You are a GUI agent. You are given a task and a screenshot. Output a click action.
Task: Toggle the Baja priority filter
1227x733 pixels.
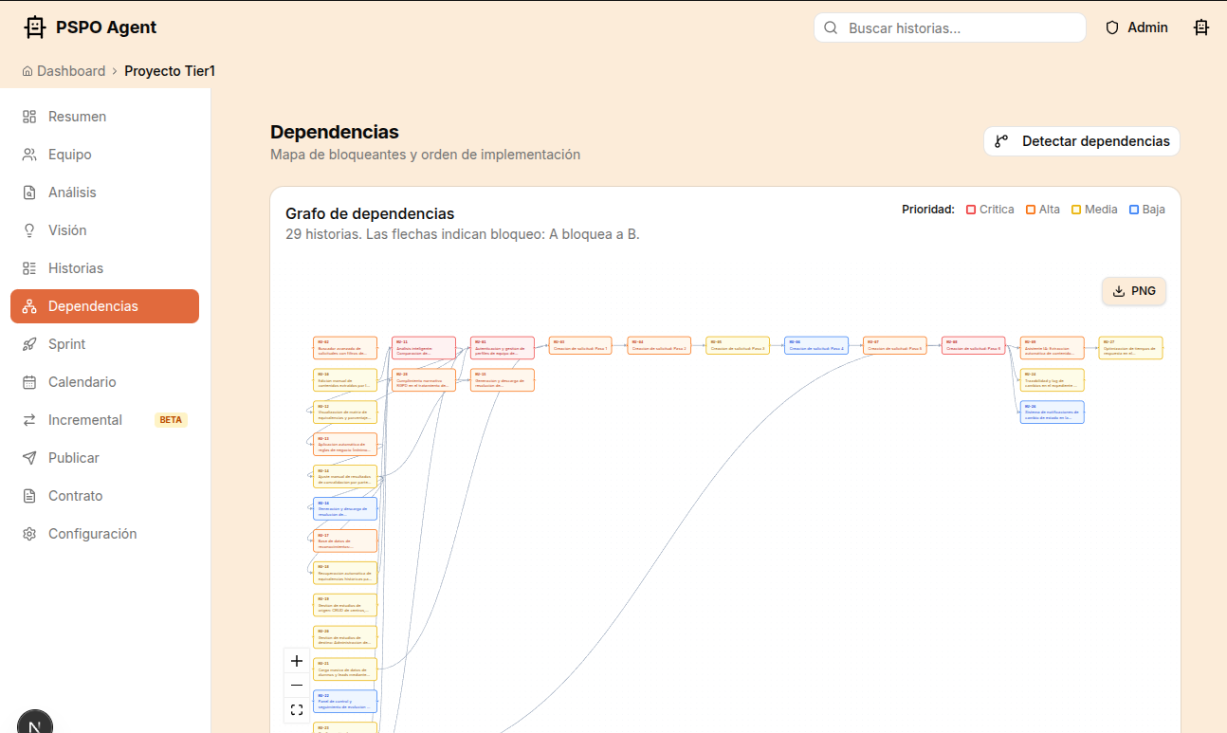point(1134,209)
